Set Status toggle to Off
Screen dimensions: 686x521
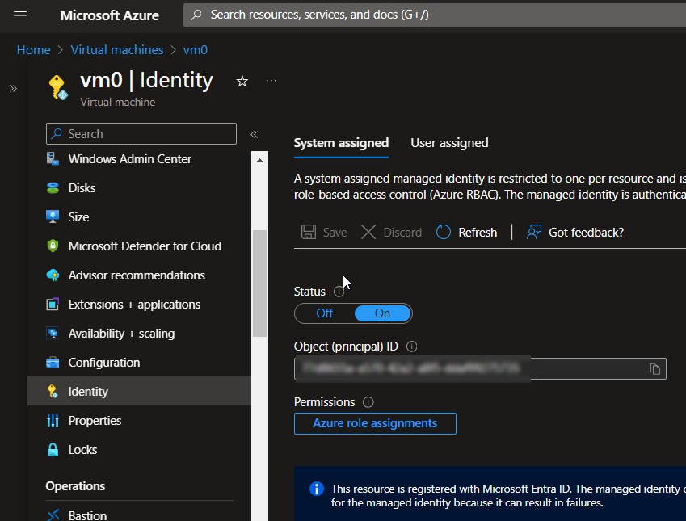[x=325, y=313]
